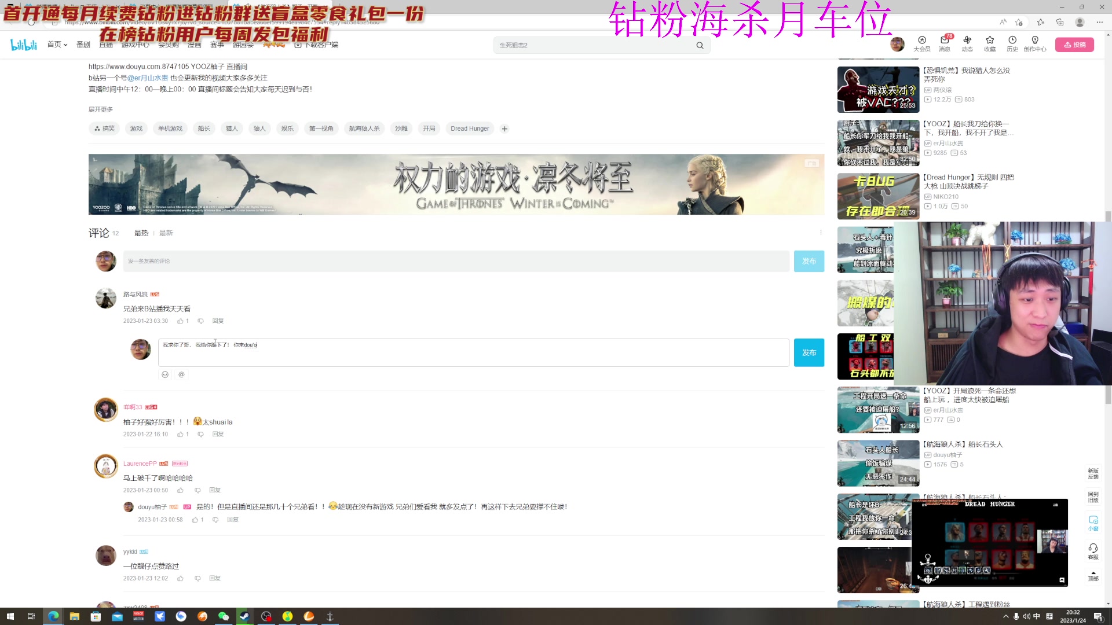Image resolution: width=1112 pixels, height=625 pixels.
Task: Open the 客服 customer service icon
Action: [1093, 551]
